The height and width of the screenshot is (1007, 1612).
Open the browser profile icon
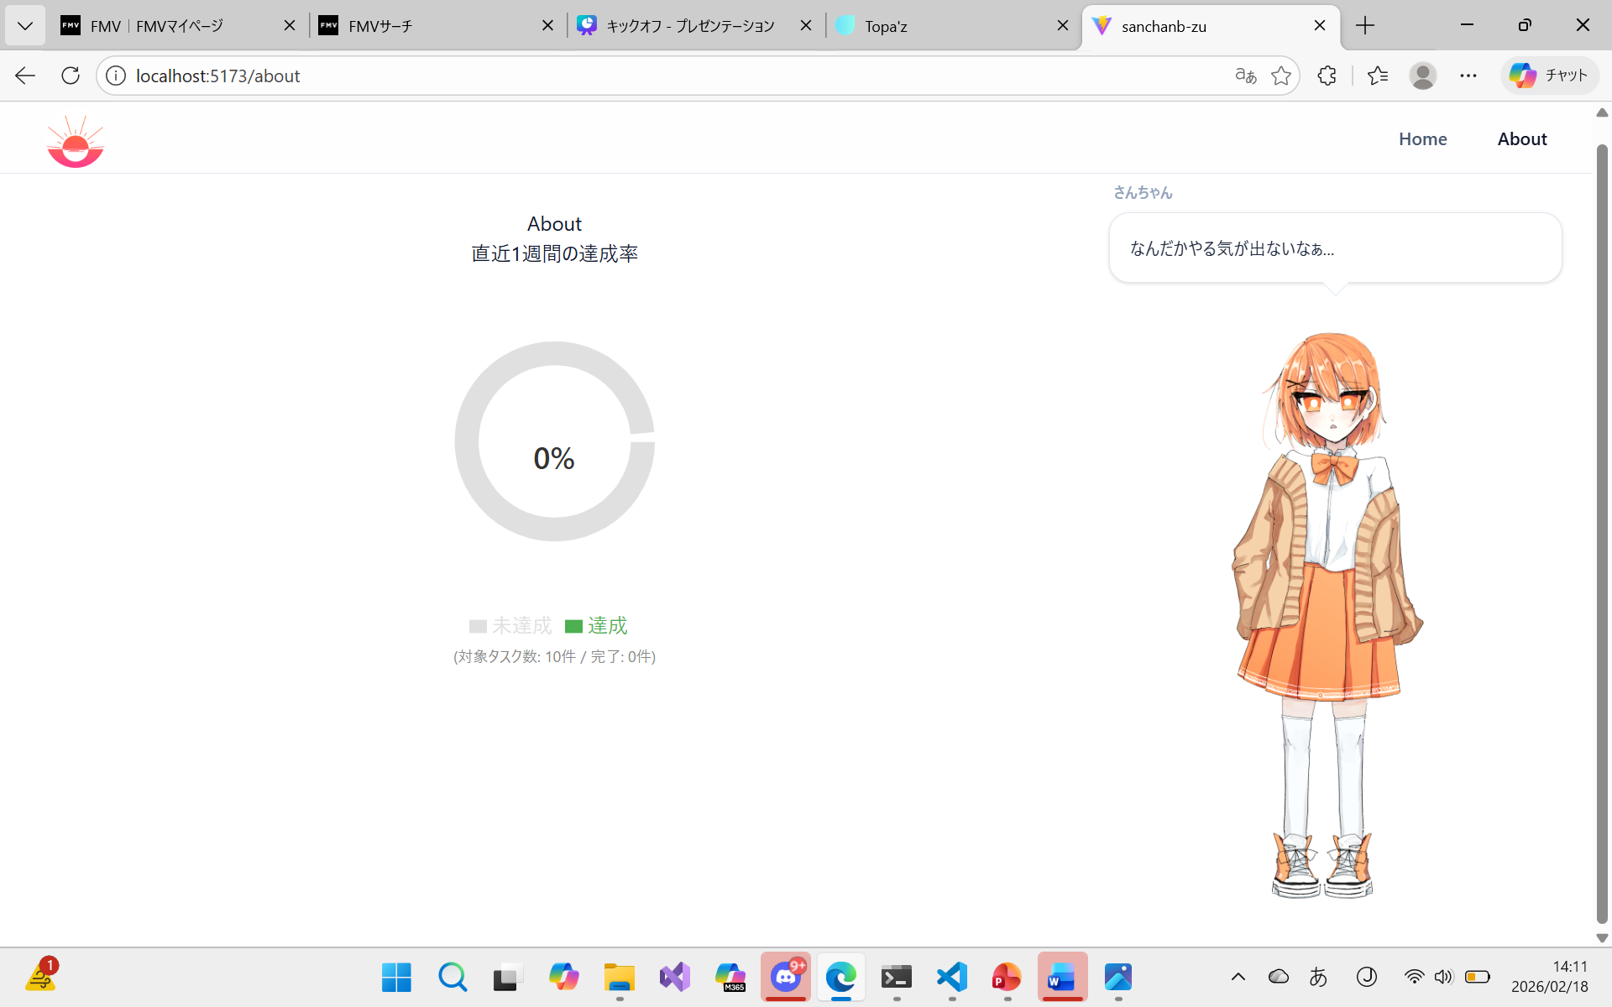1422,76
